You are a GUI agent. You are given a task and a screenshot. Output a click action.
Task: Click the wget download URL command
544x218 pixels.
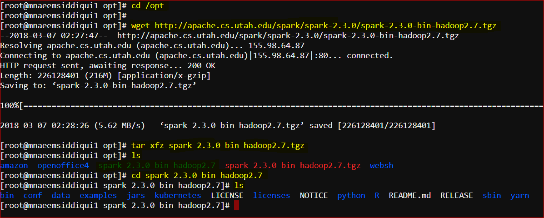tap(314, 25)
